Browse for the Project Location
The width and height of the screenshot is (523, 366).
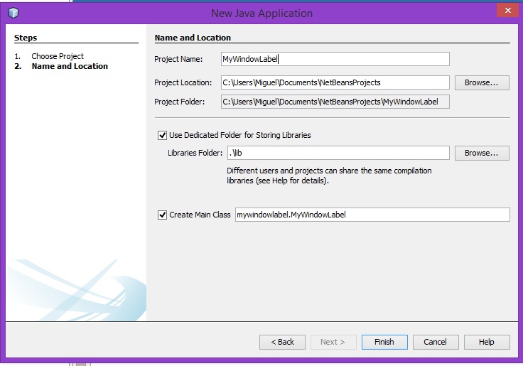[x=481, y=82]
